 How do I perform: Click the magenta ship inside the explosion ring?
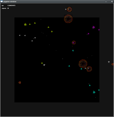tap(73, 42)
